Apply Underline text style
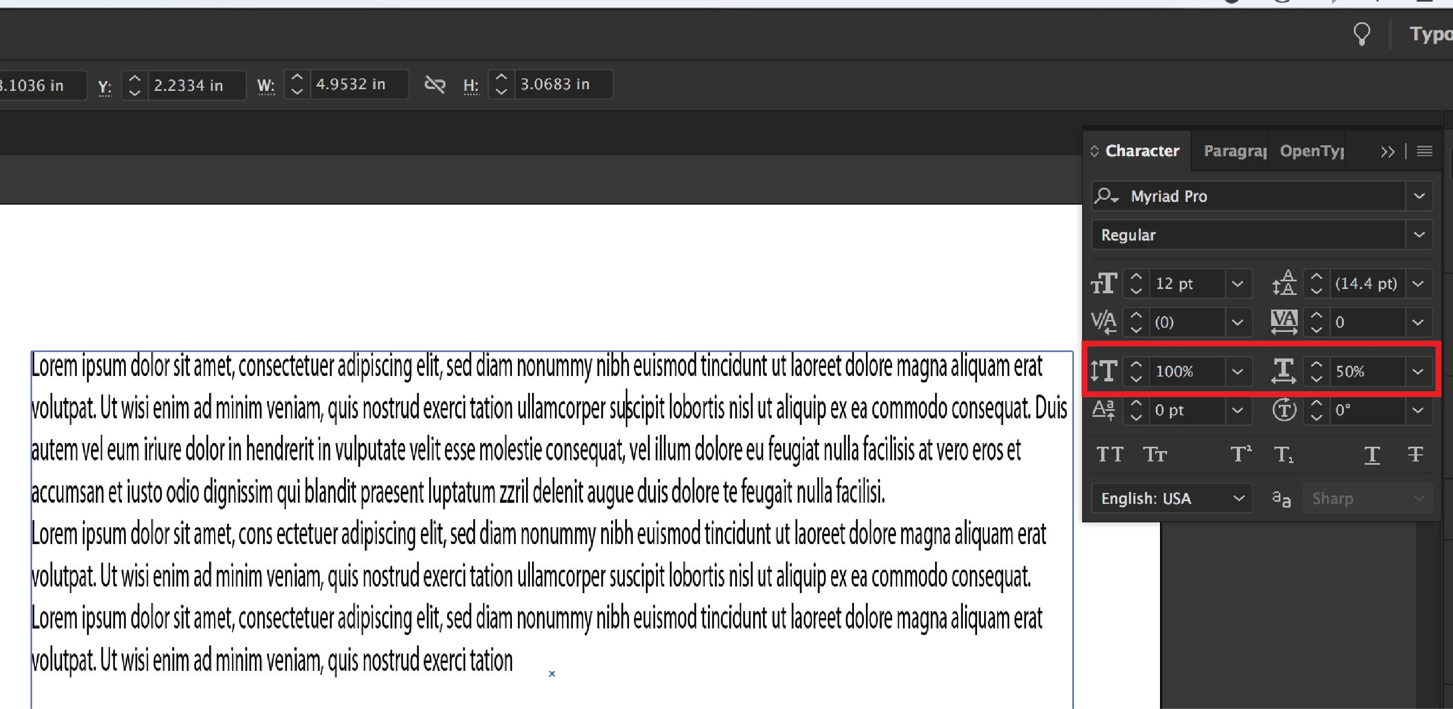 pos(1372,454)
